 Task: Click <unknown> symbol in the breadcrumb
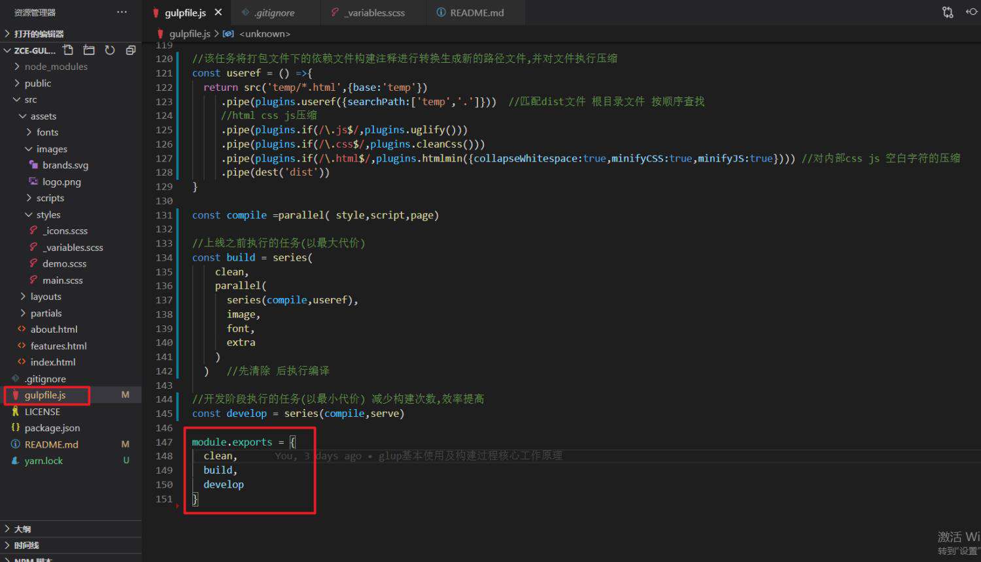coord(264,34)
